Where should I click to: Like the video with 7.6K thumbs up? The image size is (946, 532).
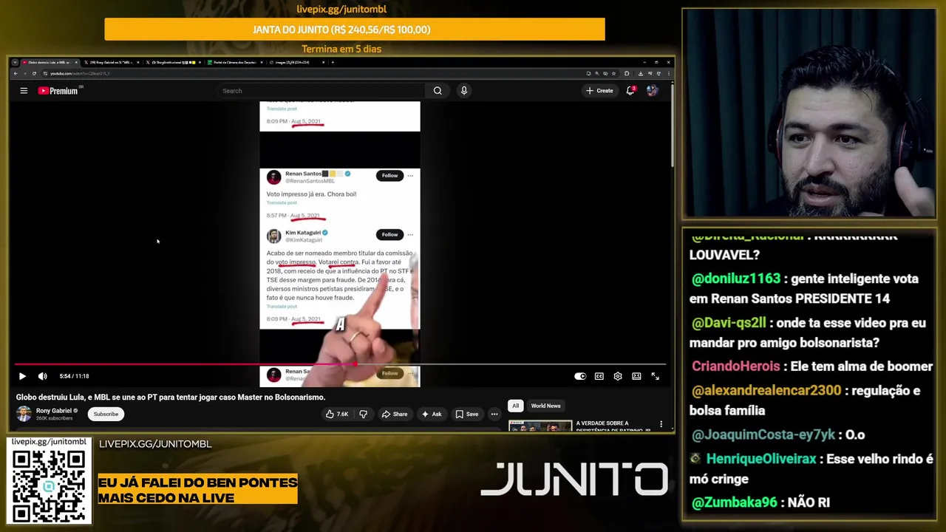click(337, 414)
